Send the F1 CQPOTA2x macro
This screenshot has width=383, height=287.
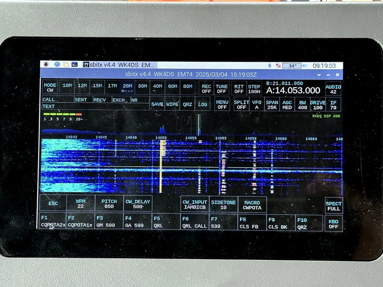53,221
